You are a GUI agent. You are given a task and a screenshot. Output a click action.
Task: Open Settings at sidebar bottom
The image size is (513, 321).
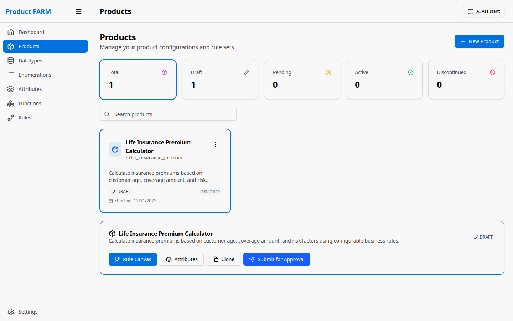point(28,312)
